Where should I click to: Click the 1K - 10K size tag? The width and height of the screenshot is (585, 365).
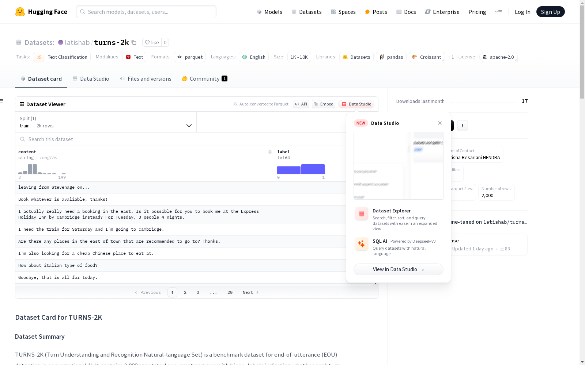(x=299, y=57)
